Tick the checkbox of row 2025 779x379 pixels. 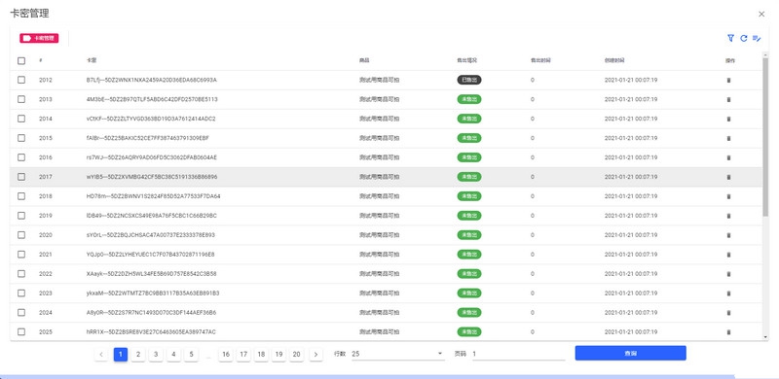click(21, 331)
